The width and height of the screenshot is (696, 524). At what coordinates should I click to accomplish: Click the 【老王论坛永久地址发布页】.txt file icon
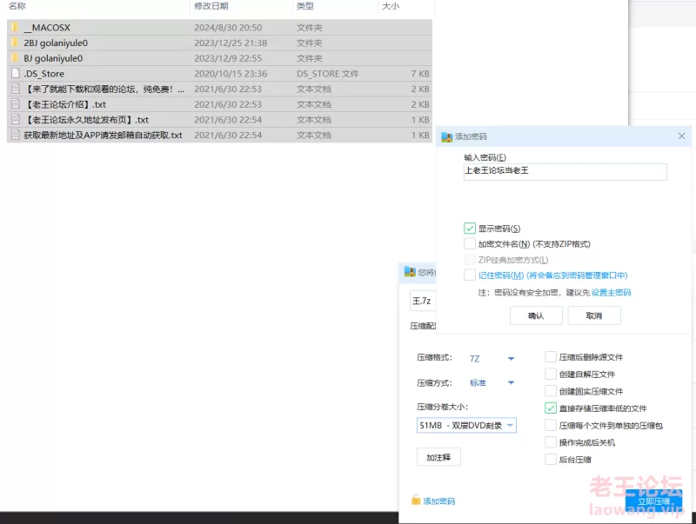coord(16,120)
